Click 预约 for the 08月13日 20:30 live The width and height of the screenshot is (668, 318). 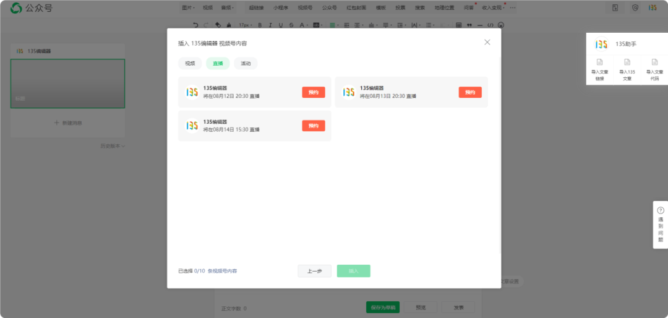point(470,92)
